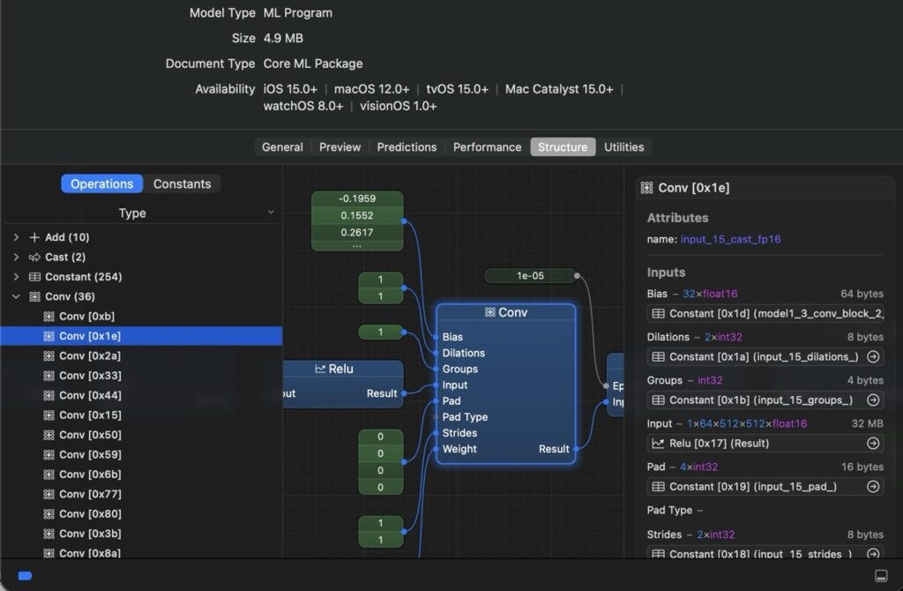Switch to the Constants segment
The height and width of the screenshot is (591, 903).
point(182,183)
